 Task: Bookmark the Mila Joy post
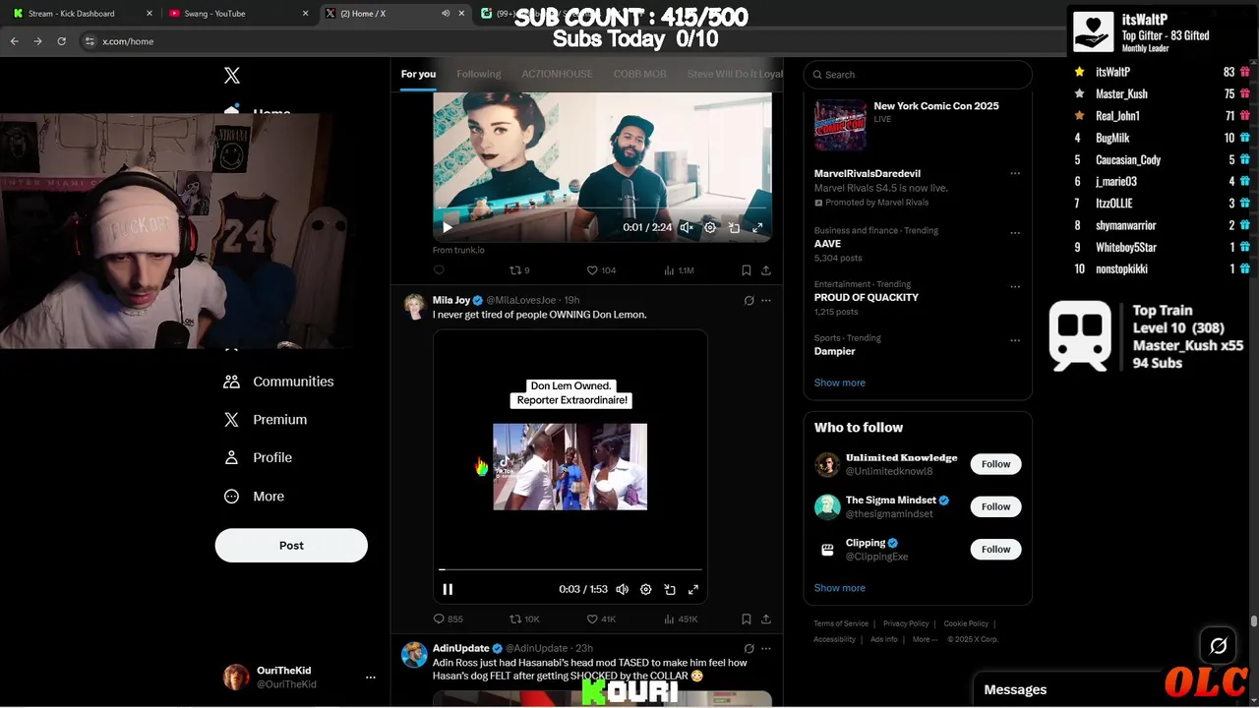click(746, 619)
